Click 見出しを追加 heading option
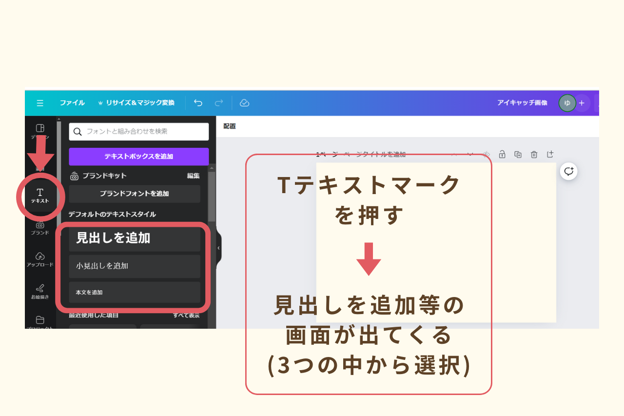 coord(135,238)
